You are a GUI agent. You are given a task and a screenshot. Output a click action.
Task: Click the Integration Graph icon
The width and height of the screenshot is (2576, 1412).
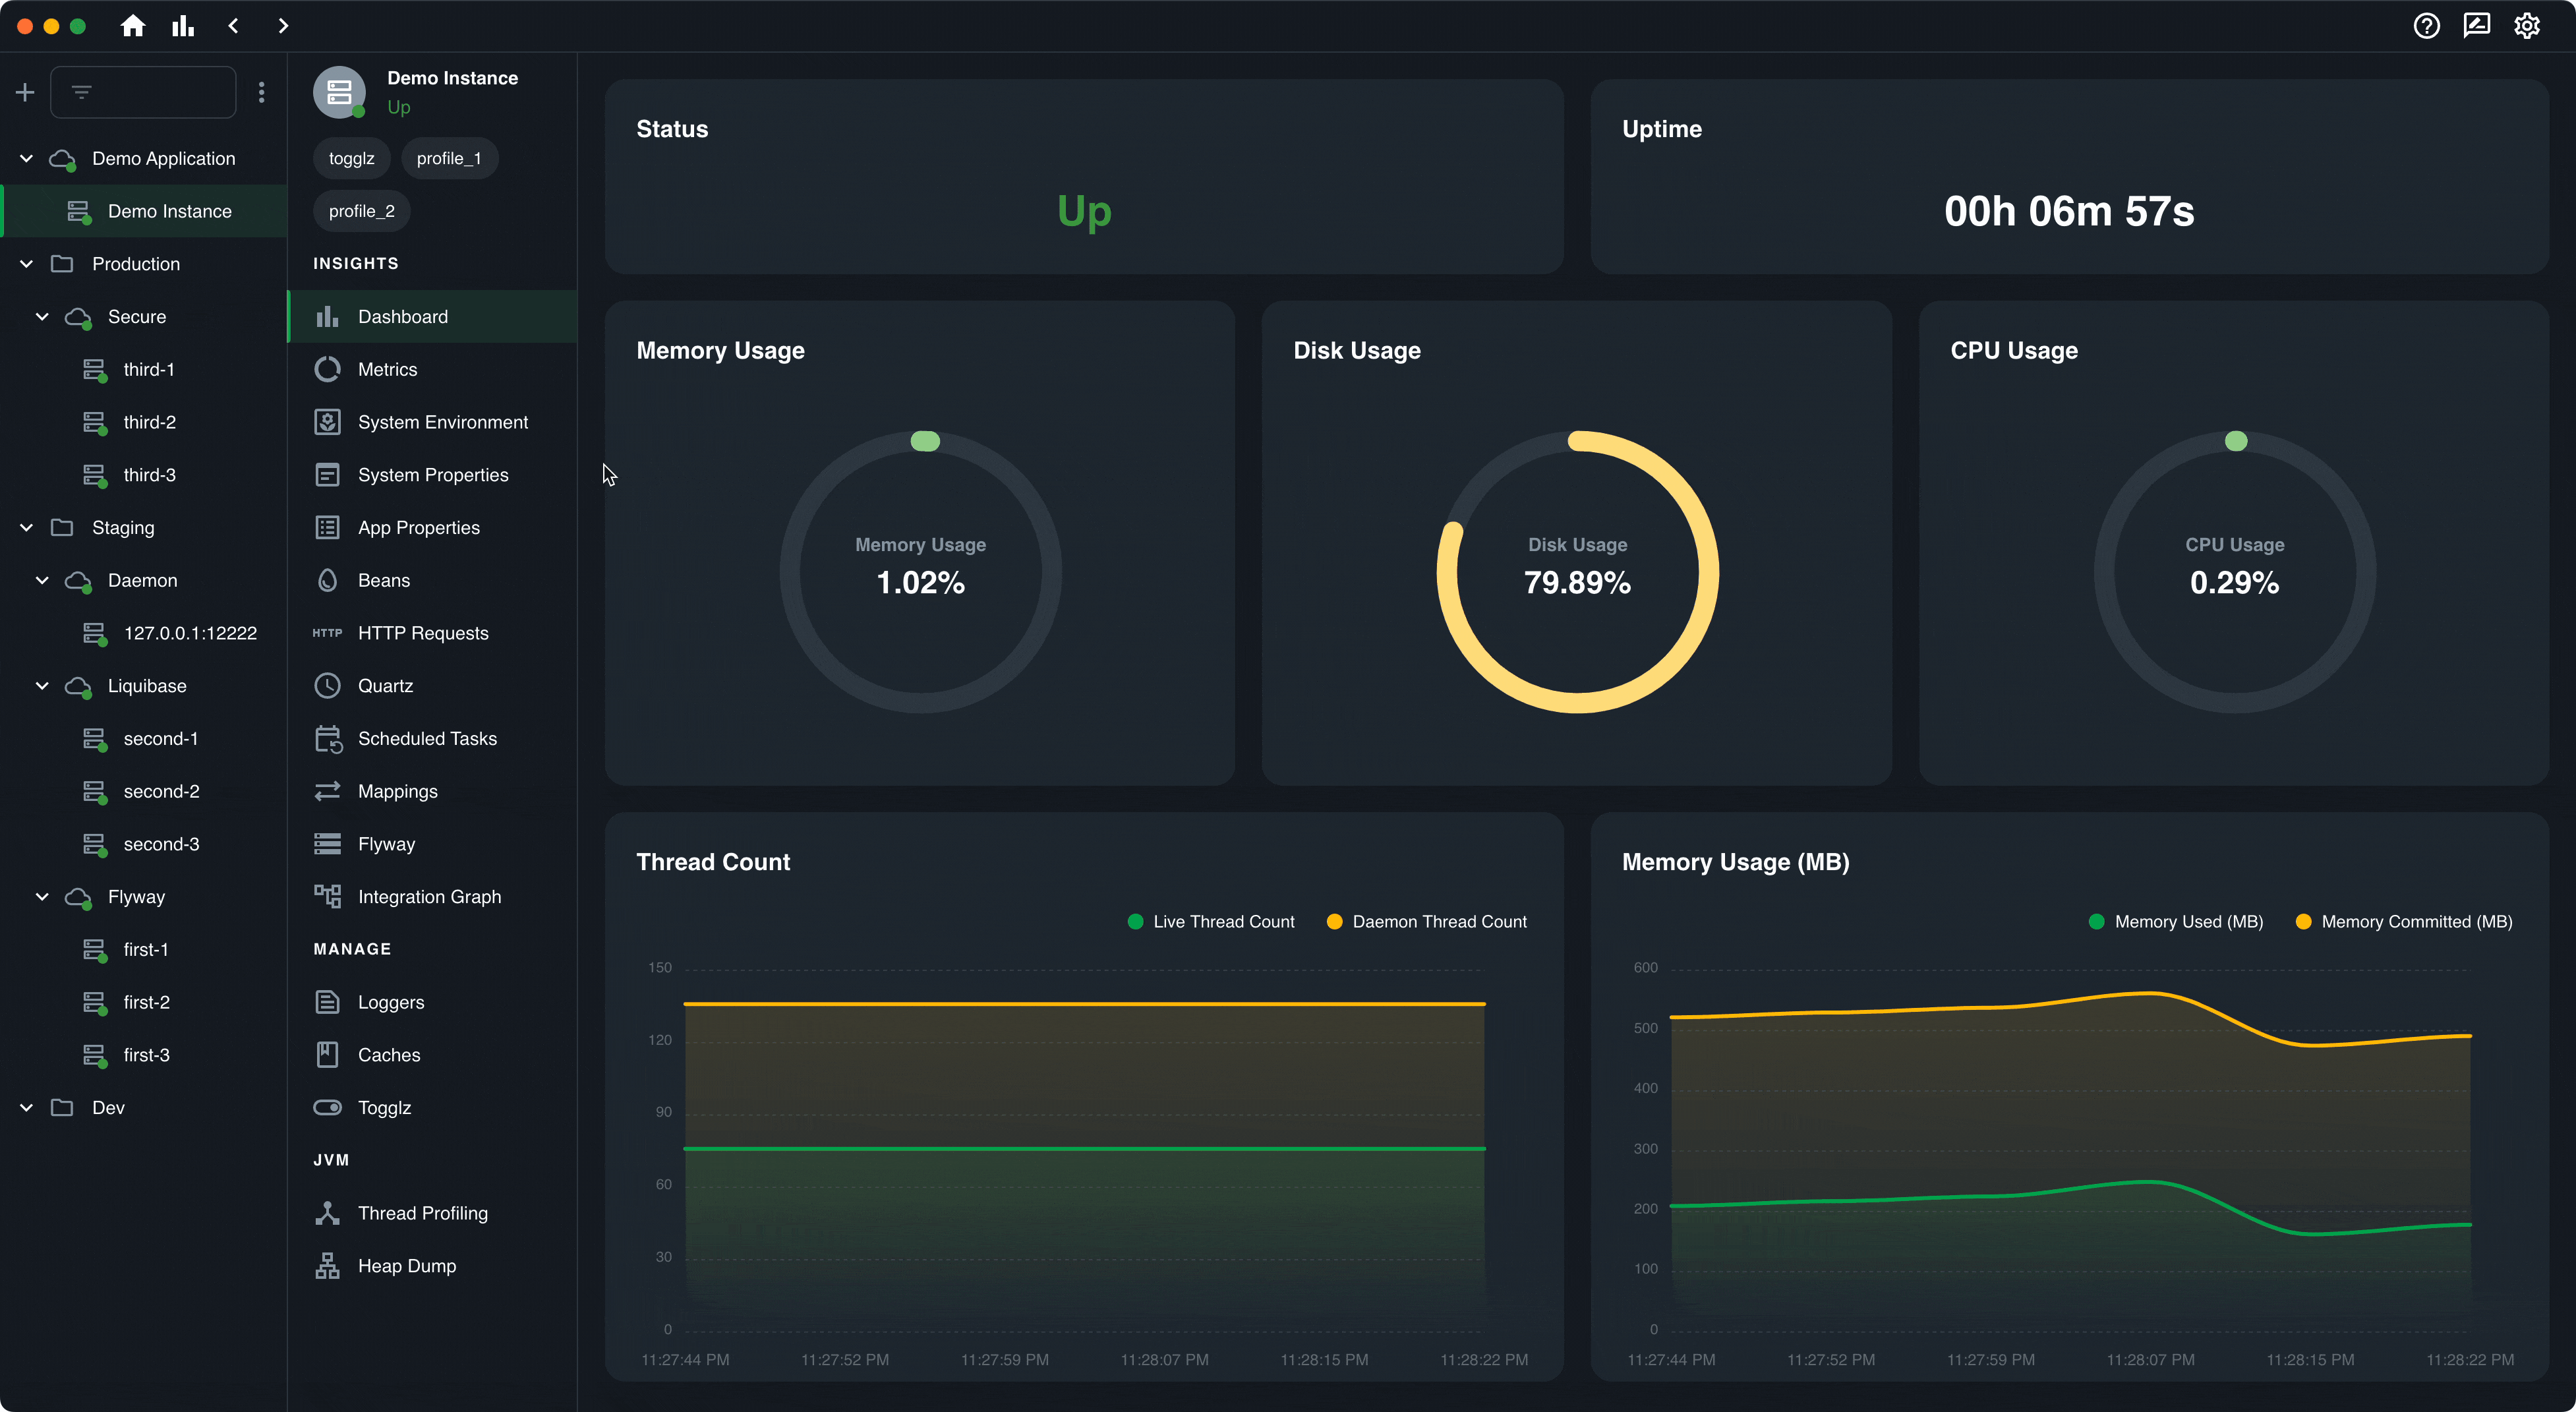pyautogui.click(x=327, y=896)
